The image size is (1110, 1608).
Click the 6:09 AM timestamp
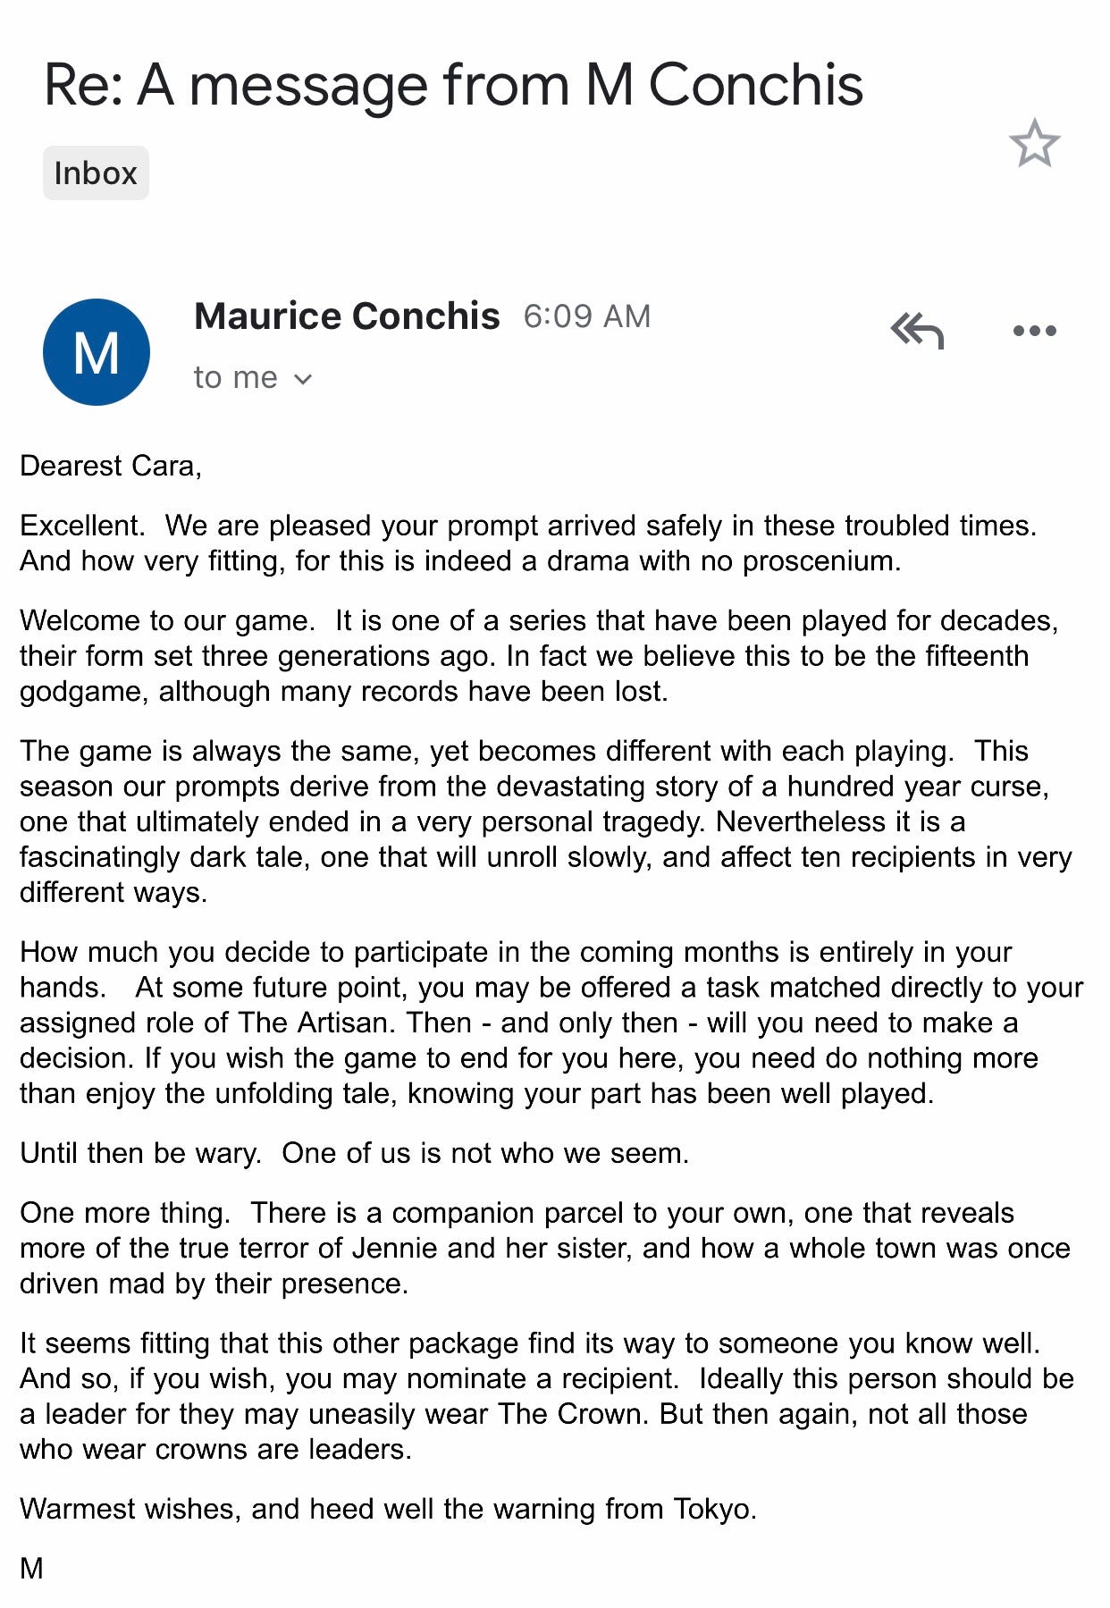(586, 316)
